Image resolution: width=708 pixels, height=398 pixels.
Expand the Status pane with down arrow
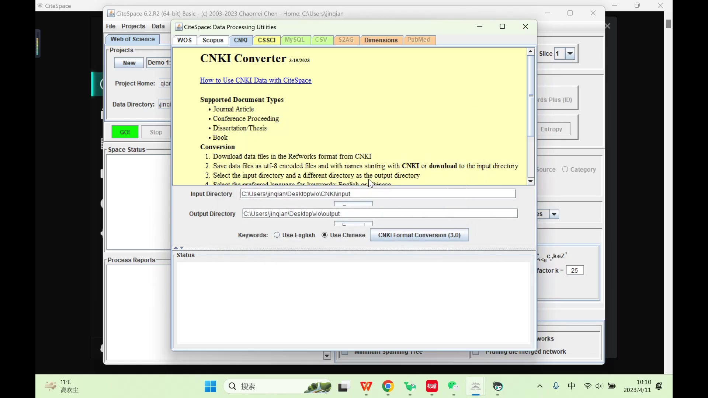[182, 248]
